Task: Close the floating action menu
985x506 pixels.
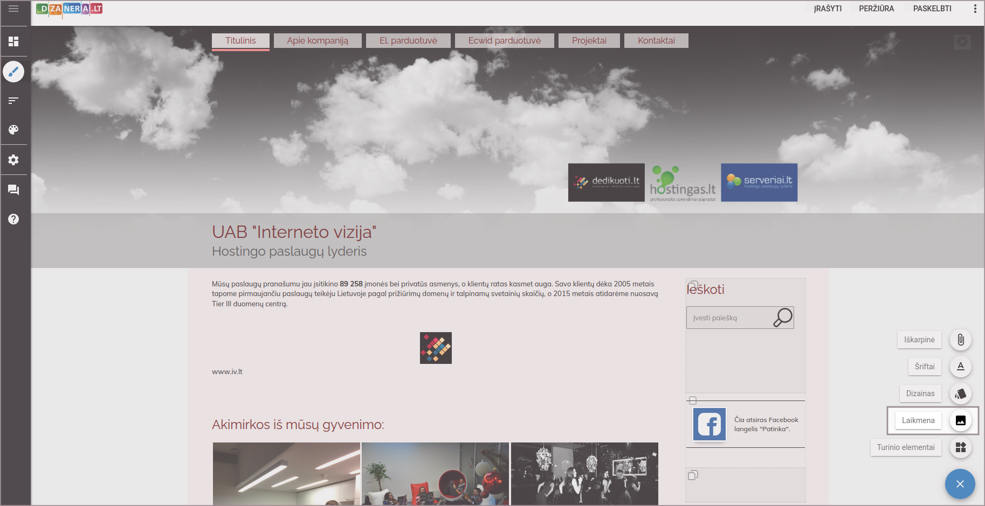Action: (x=960, y=484)
